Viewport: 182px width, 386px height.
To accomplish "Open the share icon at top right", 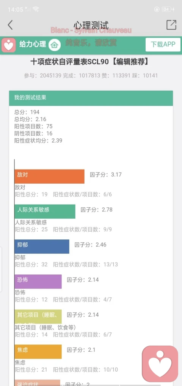I will pos(171,25).
